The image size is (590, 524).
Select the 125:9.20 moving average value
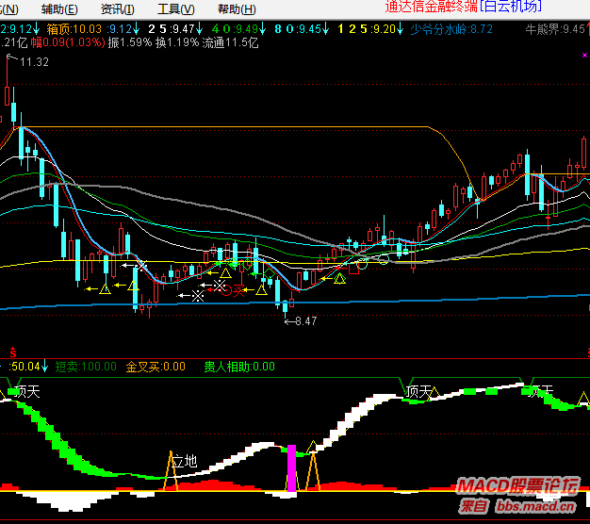(370, 29)
